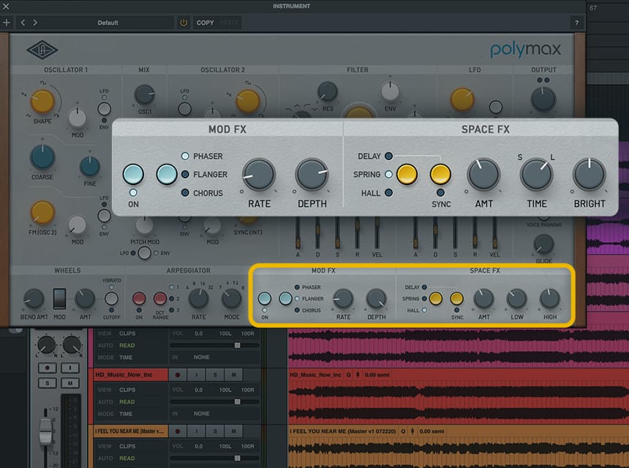
Task: Click the channel strip mute M button
Action: pos(70,383)
